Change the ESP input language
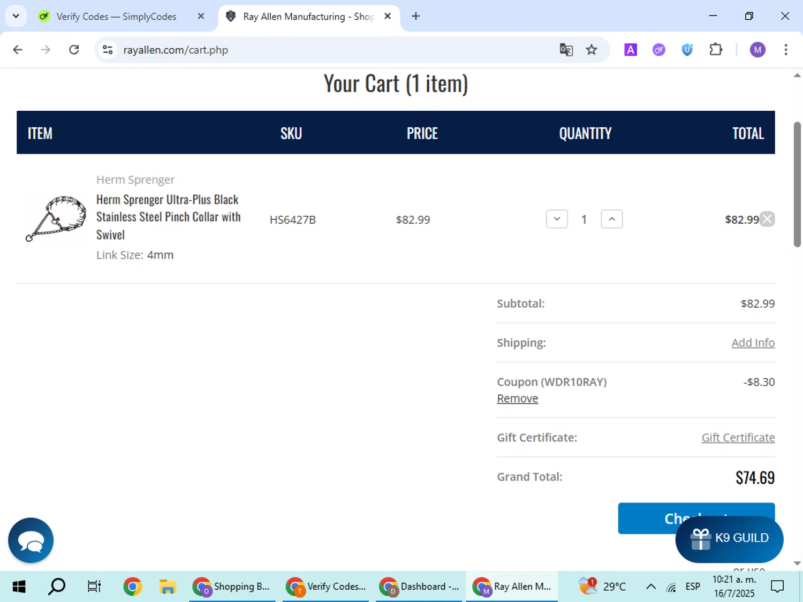The image size is (803, 602). pyautogui.click(x=693, y=586)
